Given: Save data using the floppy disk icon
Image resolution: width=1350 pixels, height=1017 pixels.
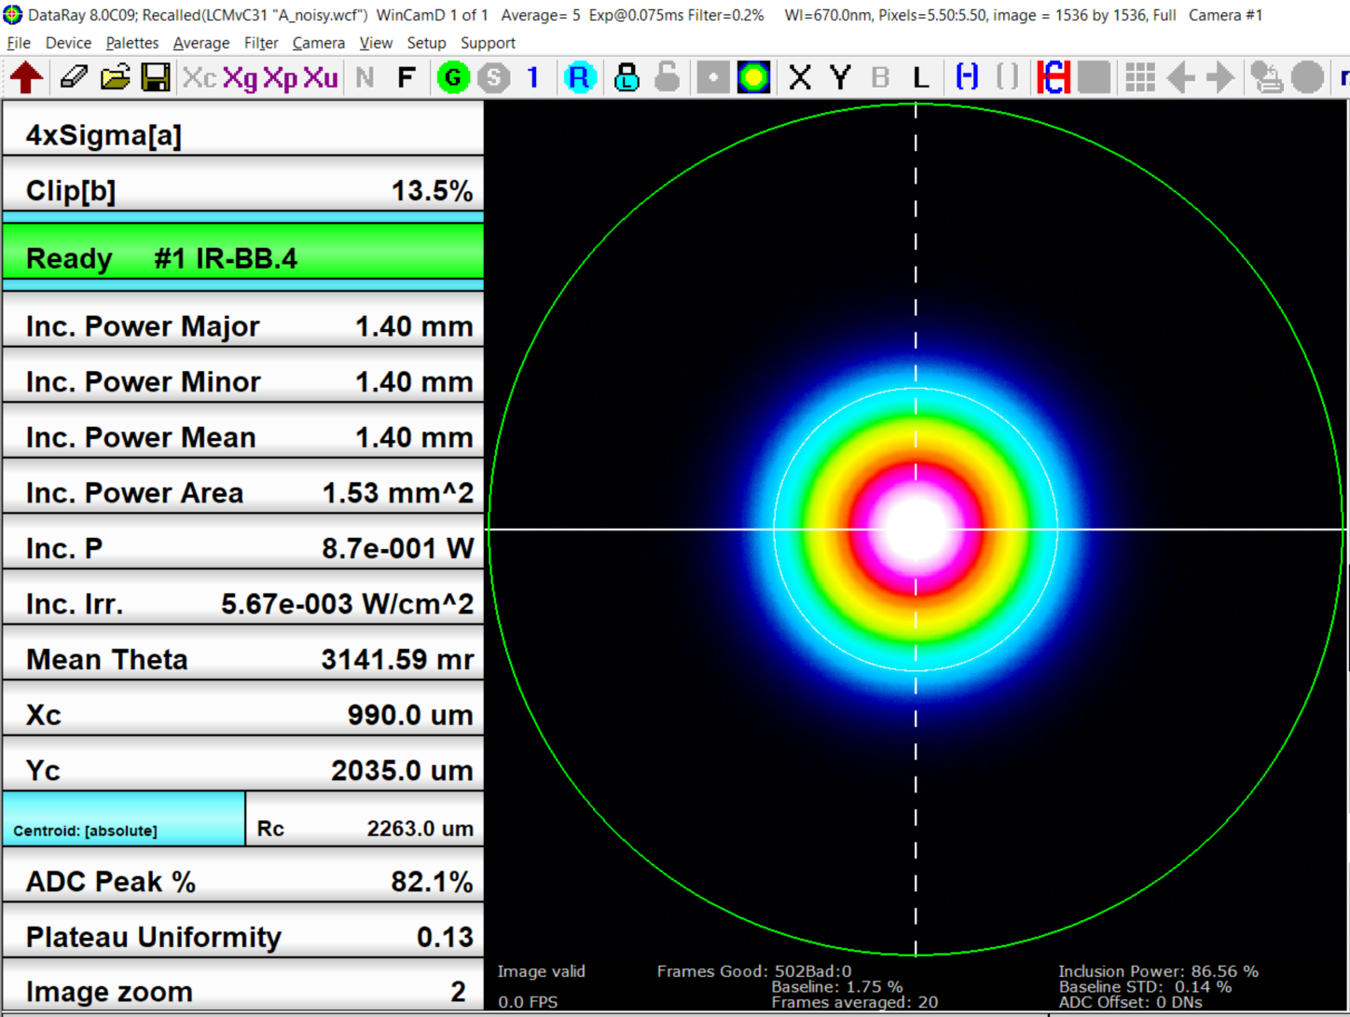Looking at the screenshot, I should [156, 77].
